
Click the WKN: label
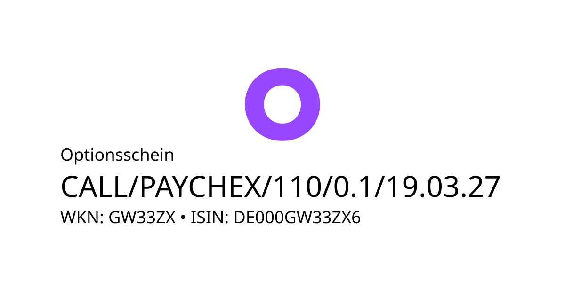pyautogui.click(x=82, y=218)
